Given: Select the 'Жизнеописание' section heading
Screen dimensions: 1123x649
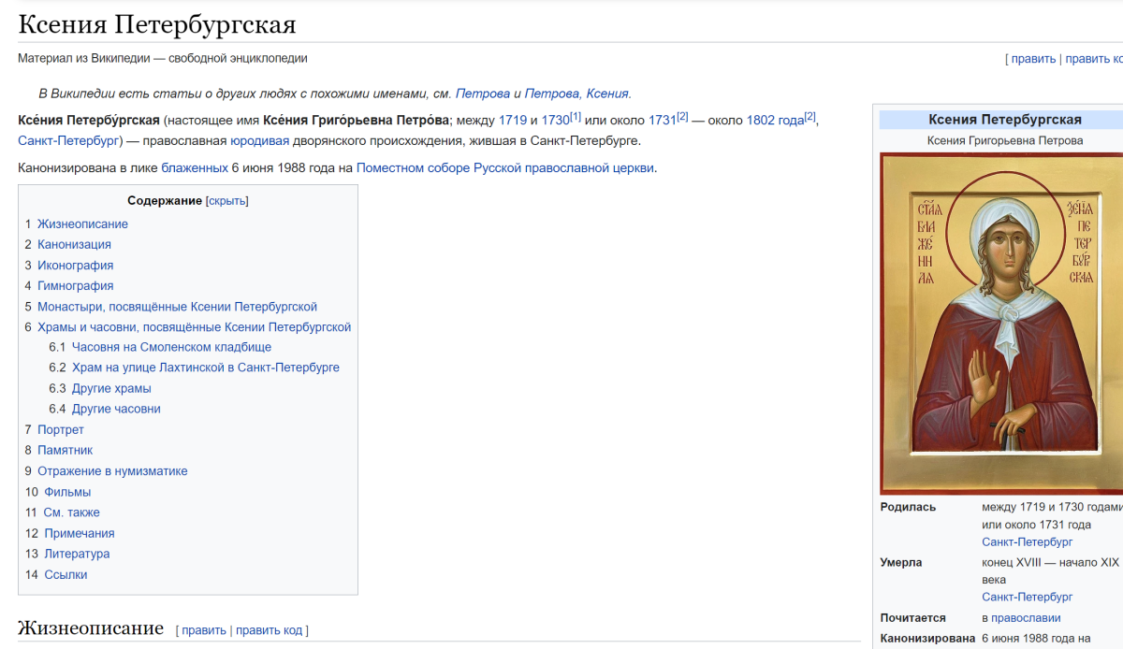Looking at the screenshot, I should 91,628.
